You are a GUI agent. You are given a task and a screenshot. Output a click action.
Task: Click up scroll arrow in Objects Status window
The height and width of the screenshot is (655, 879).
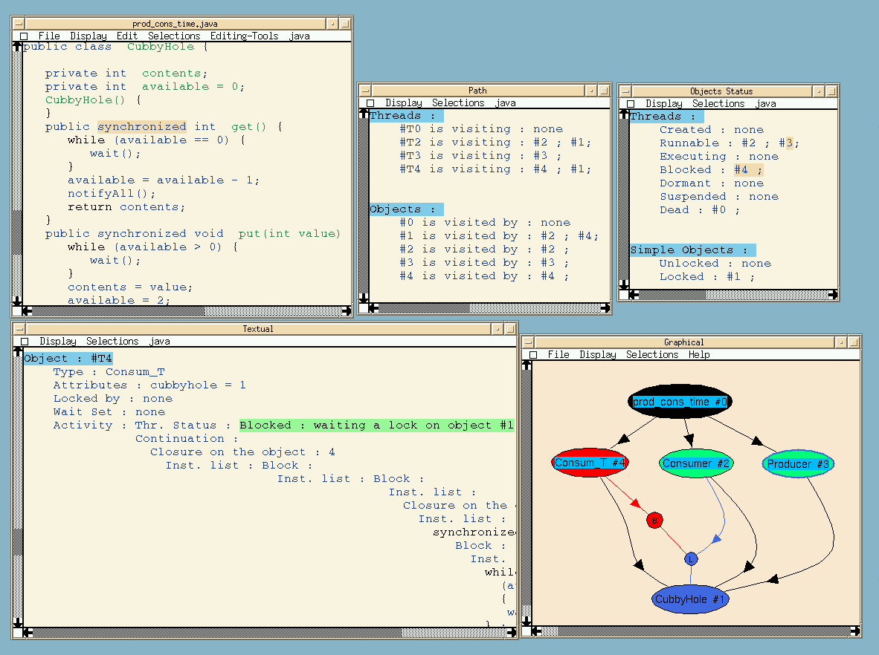[624, 115]
